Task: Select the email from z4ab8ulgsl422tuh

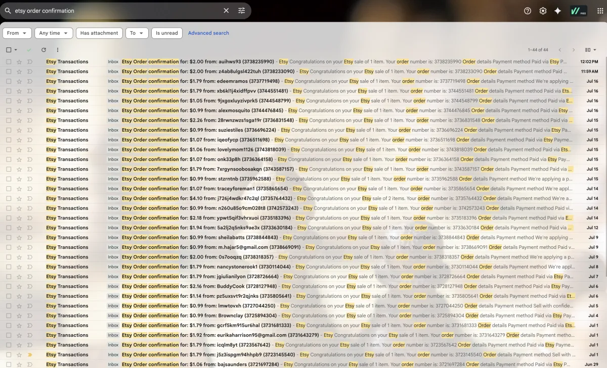Action: [x=9, y=72]
